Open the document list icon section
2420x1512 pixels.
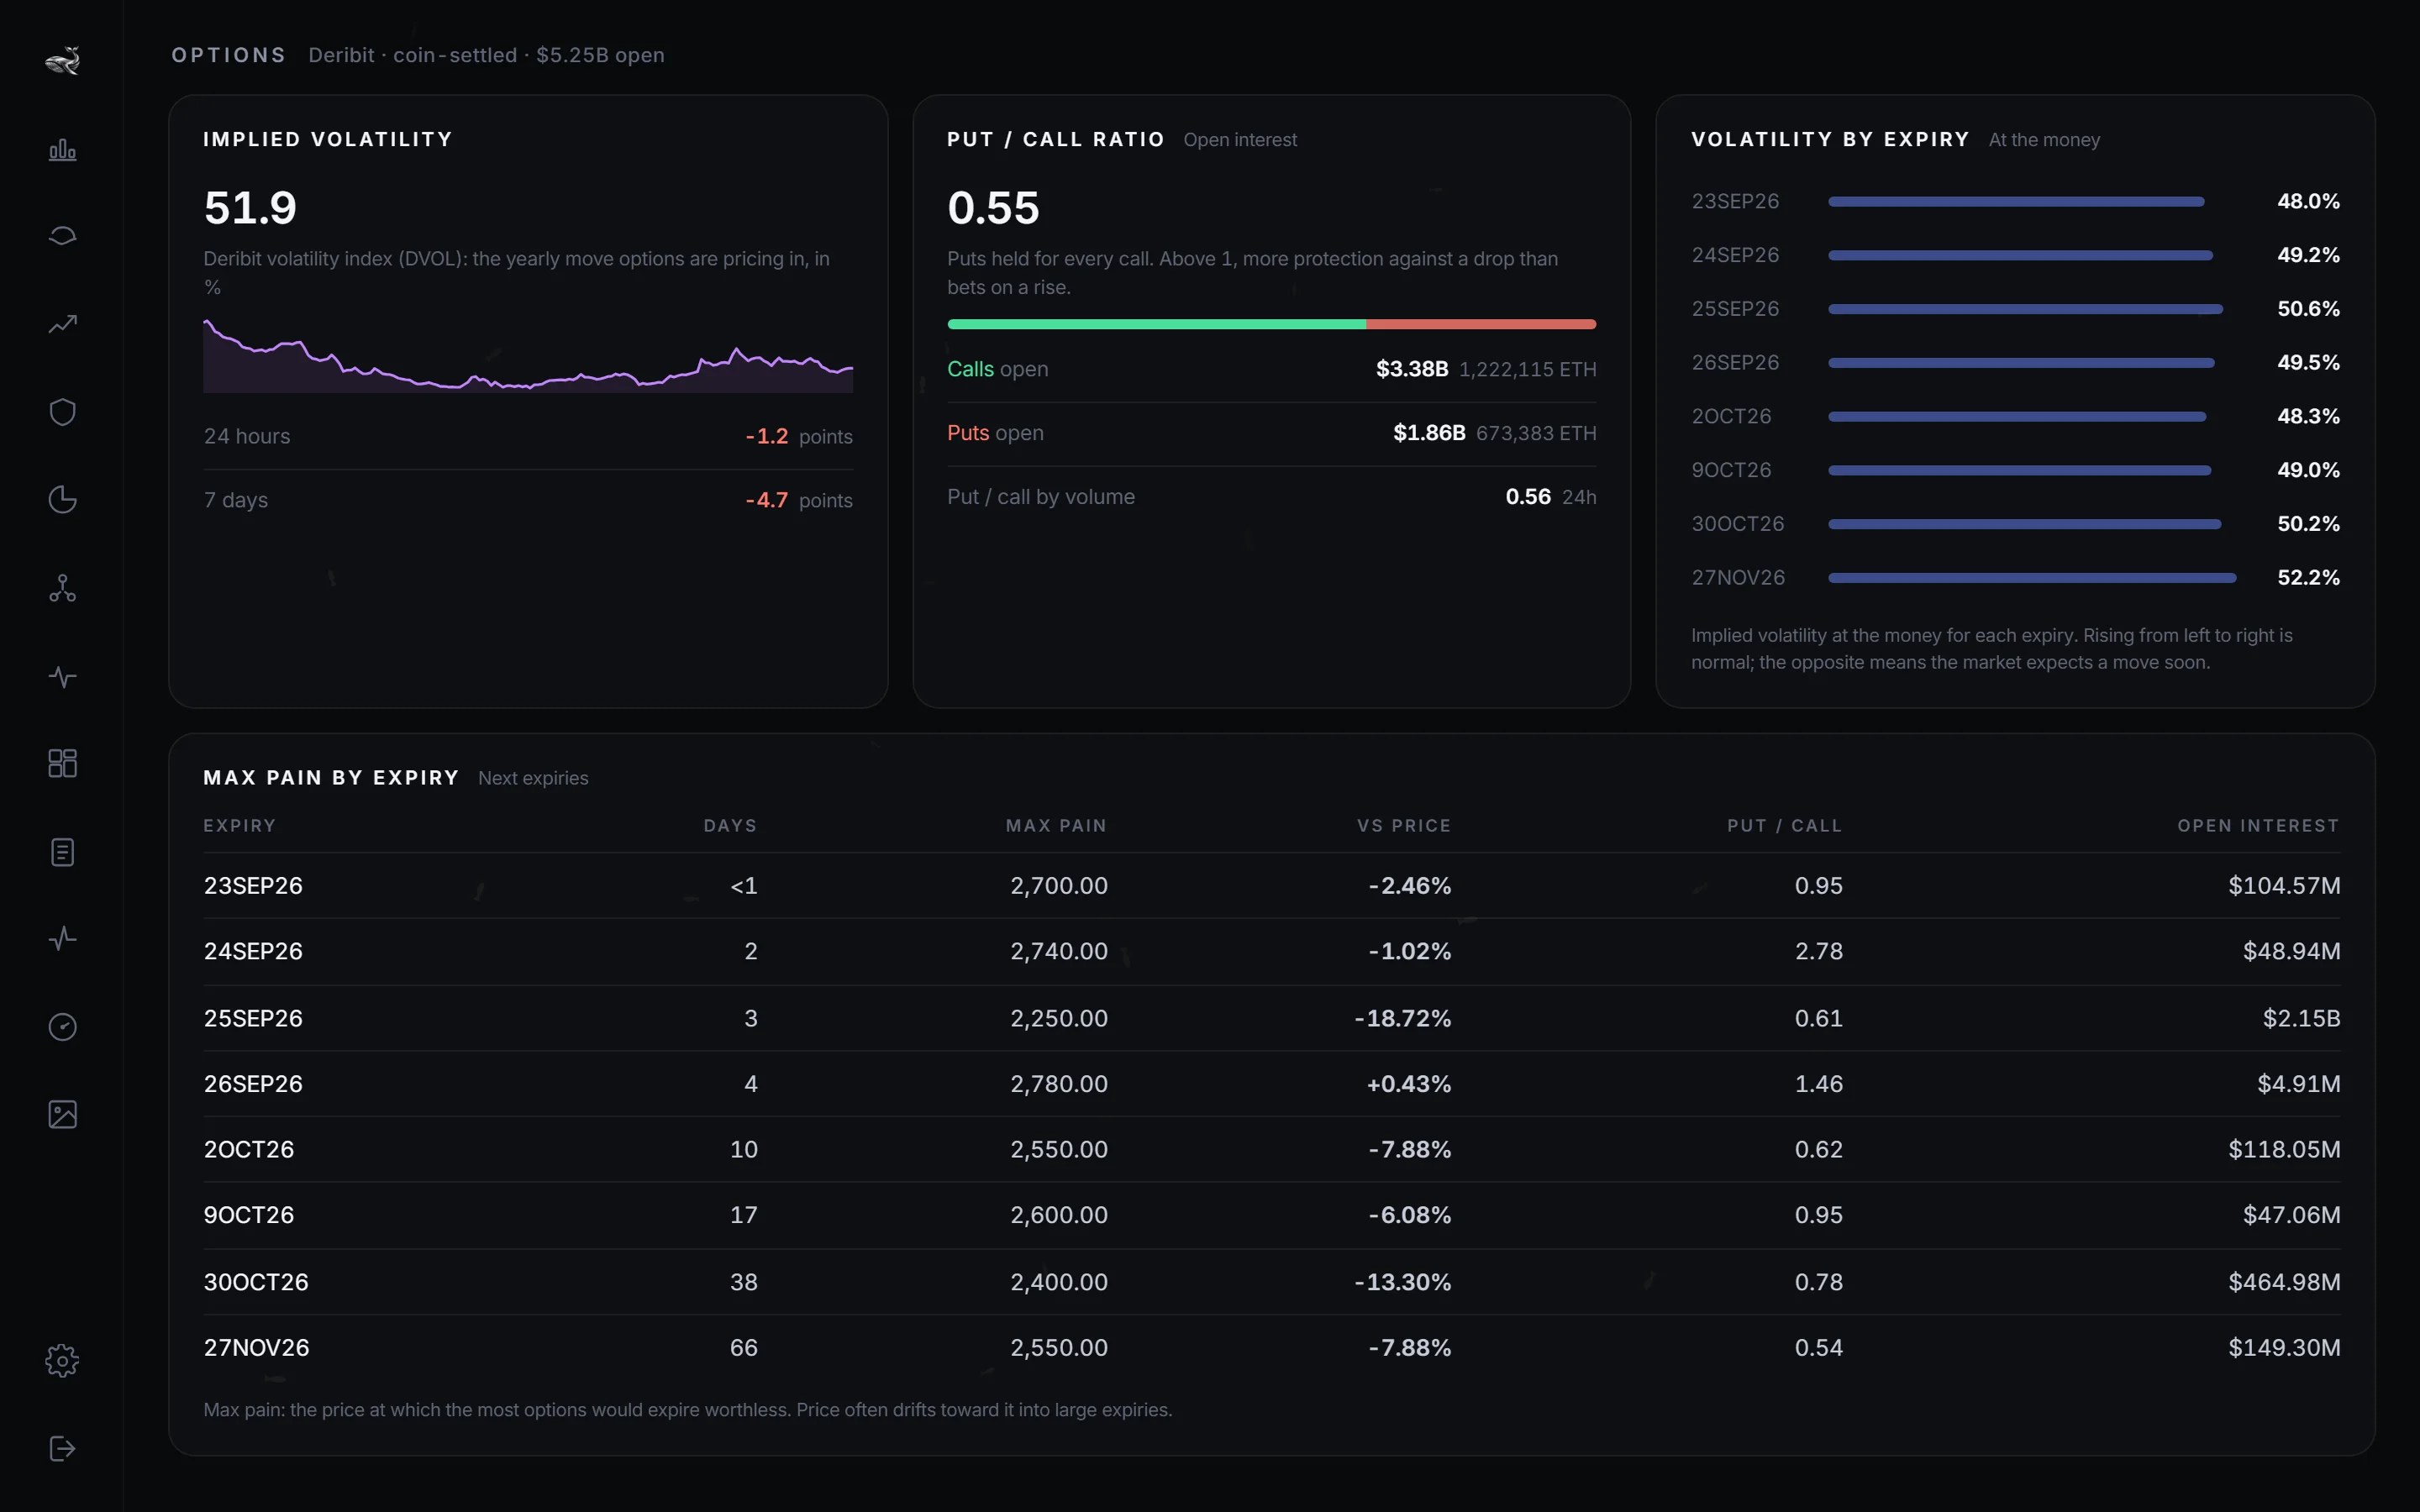click(62, 852)
